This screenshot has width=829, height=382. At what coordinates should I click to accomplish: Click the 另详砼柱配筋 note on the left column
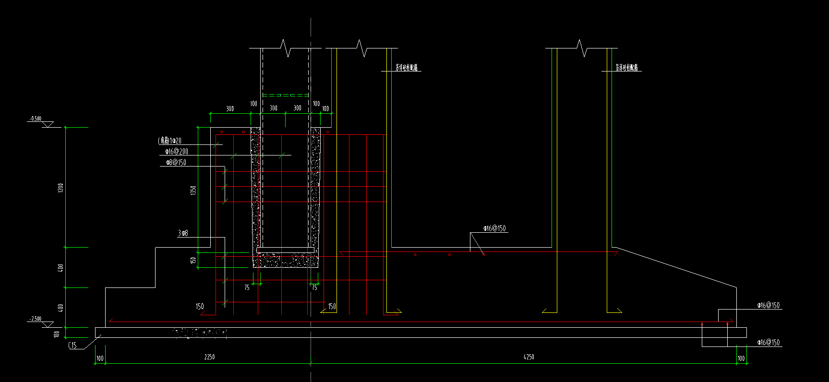(x=407, y=68)
